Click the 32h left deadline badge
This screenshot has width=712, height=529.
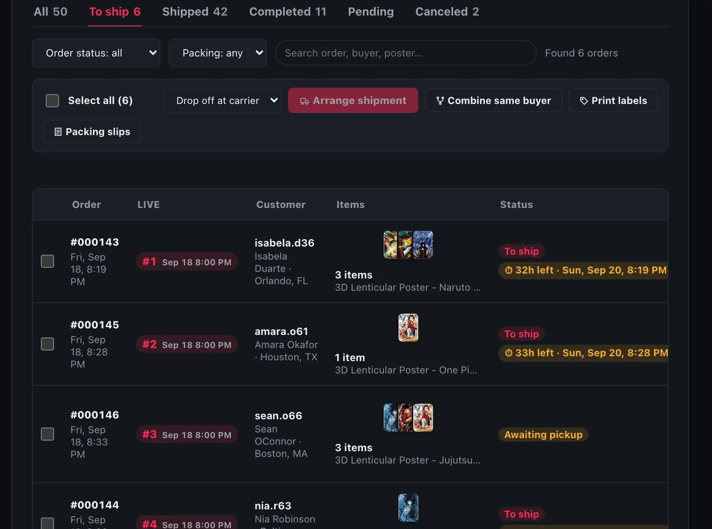[584, 270]
